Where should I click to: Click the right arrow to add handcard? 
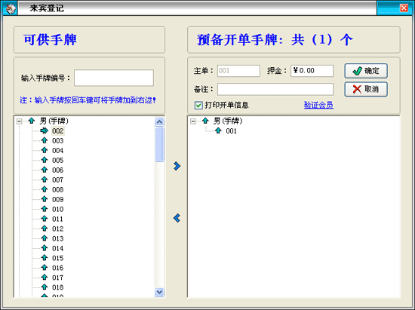point(177,166)
